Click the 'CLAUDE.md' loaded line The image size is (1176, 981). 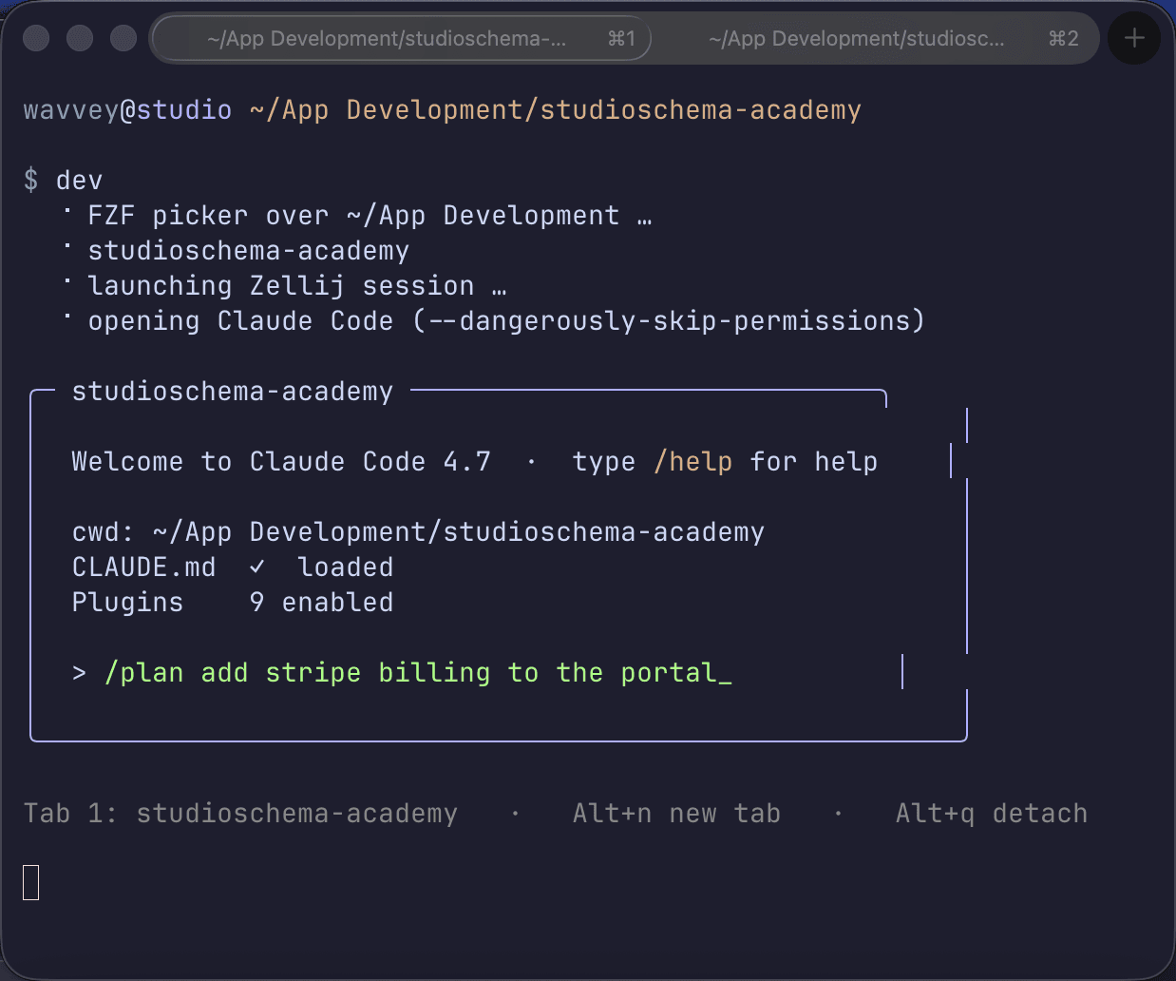tap(233, 567)
